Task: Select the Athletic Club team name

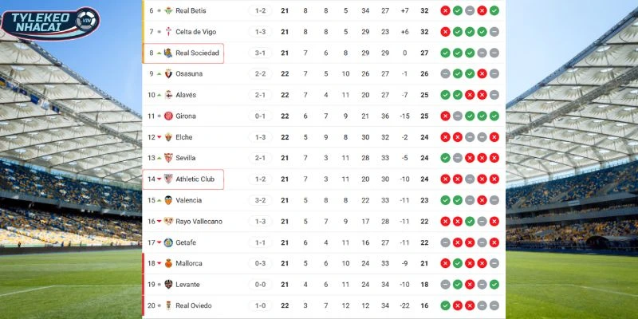Action: pyautogui.click(x=195, y=179)
